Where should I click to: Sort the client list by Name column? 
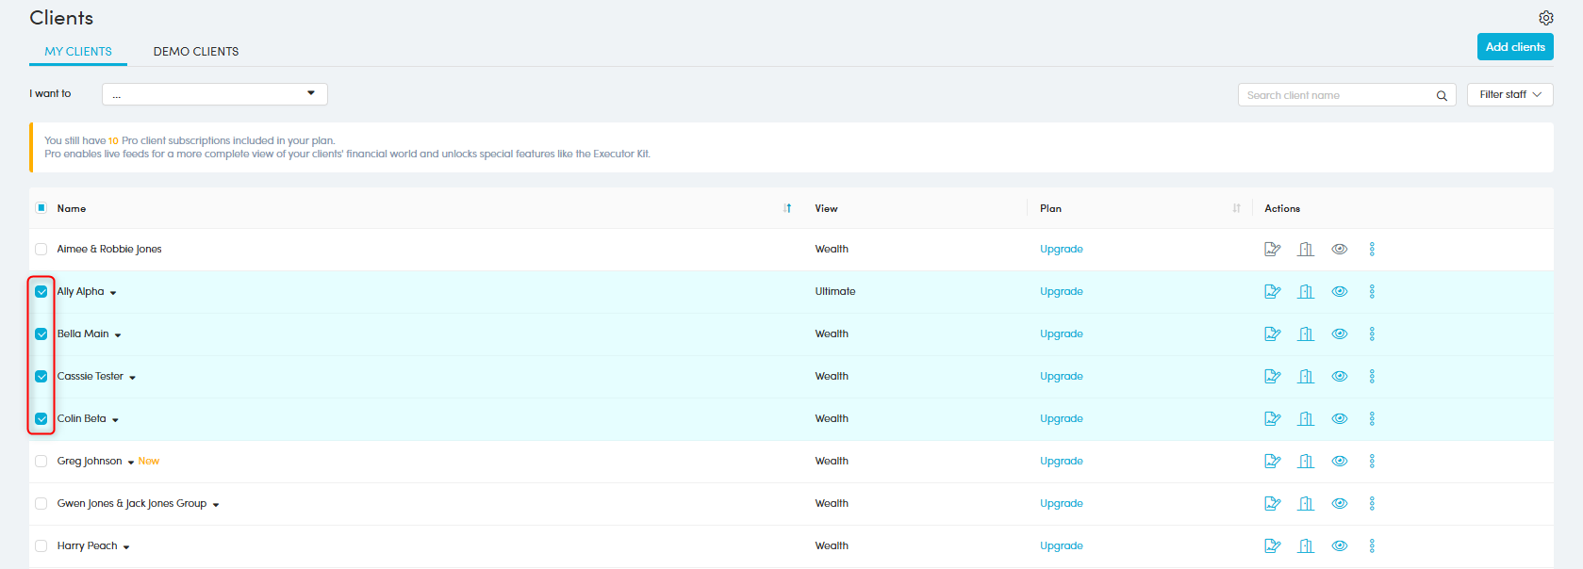pos(787,208)
